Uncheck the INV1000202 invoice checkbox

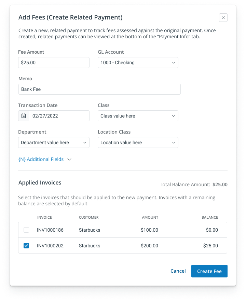coord(26,246)
